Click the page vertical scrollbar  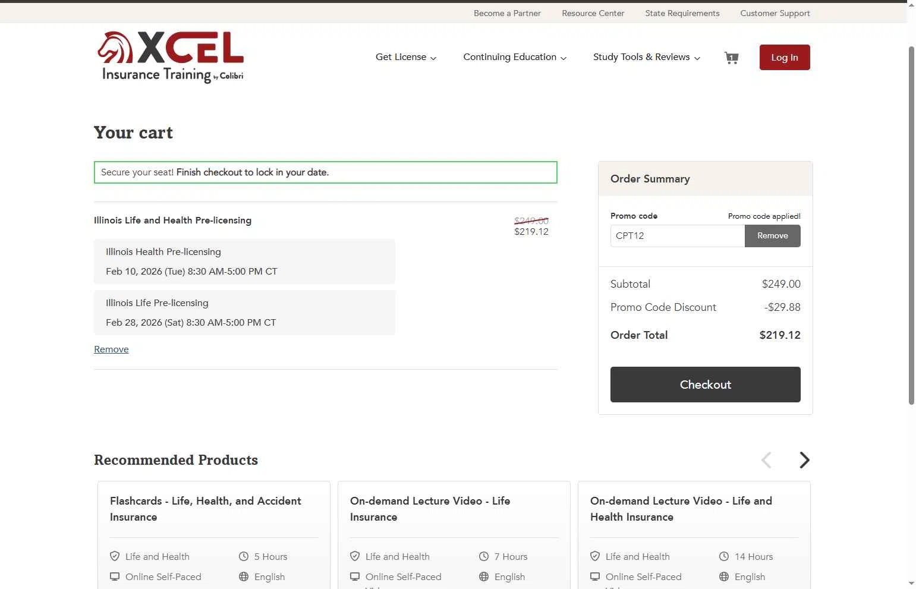(912, 226)
